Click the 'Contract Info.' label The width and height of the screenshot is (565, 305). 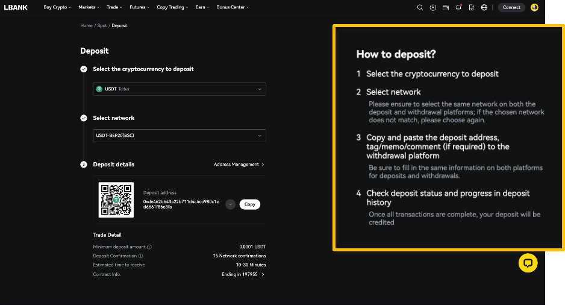click(107, 275)
